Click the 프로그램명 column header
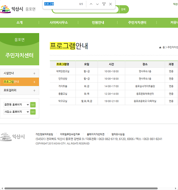This screenshot has width=178, height=190. click(x=63, y=64)
